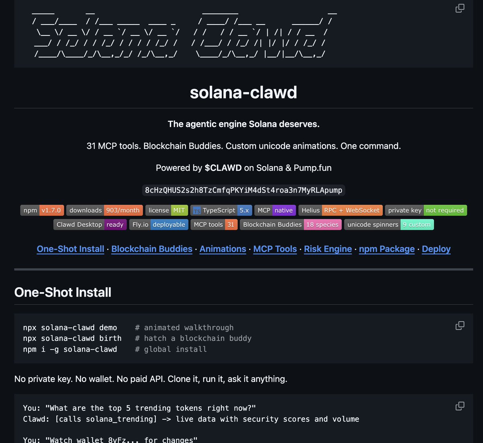Viewport: 483px width, 443px height.
Task: Click the One-Shot Install section heading
Action: click(63, 292)
